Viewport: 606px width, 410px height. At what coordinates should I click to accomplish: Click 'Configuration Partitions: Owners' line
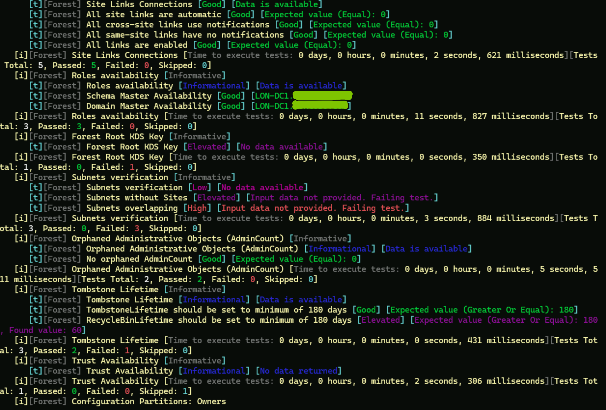coord(149,401)
